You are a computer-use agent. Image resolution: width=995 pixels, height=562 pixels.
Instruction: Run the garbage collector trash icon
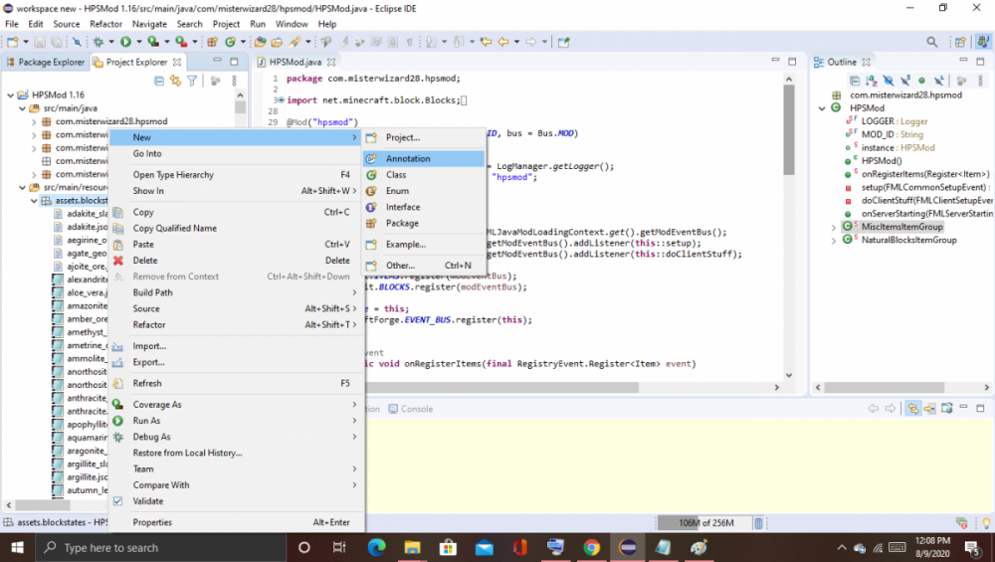(758, 522)
